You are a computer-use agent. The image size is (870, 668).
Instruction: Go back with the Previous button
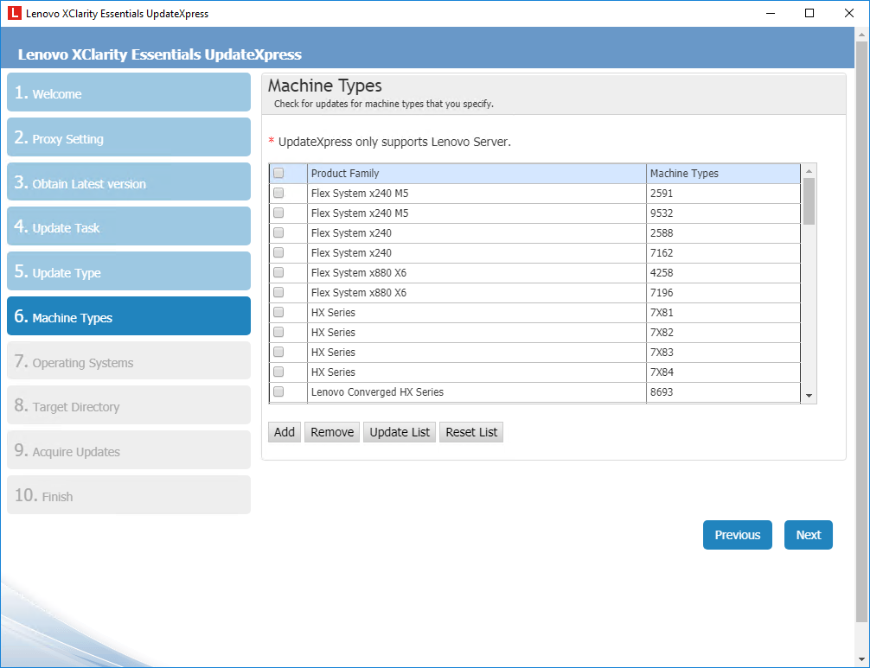click(x=738, y=535)
